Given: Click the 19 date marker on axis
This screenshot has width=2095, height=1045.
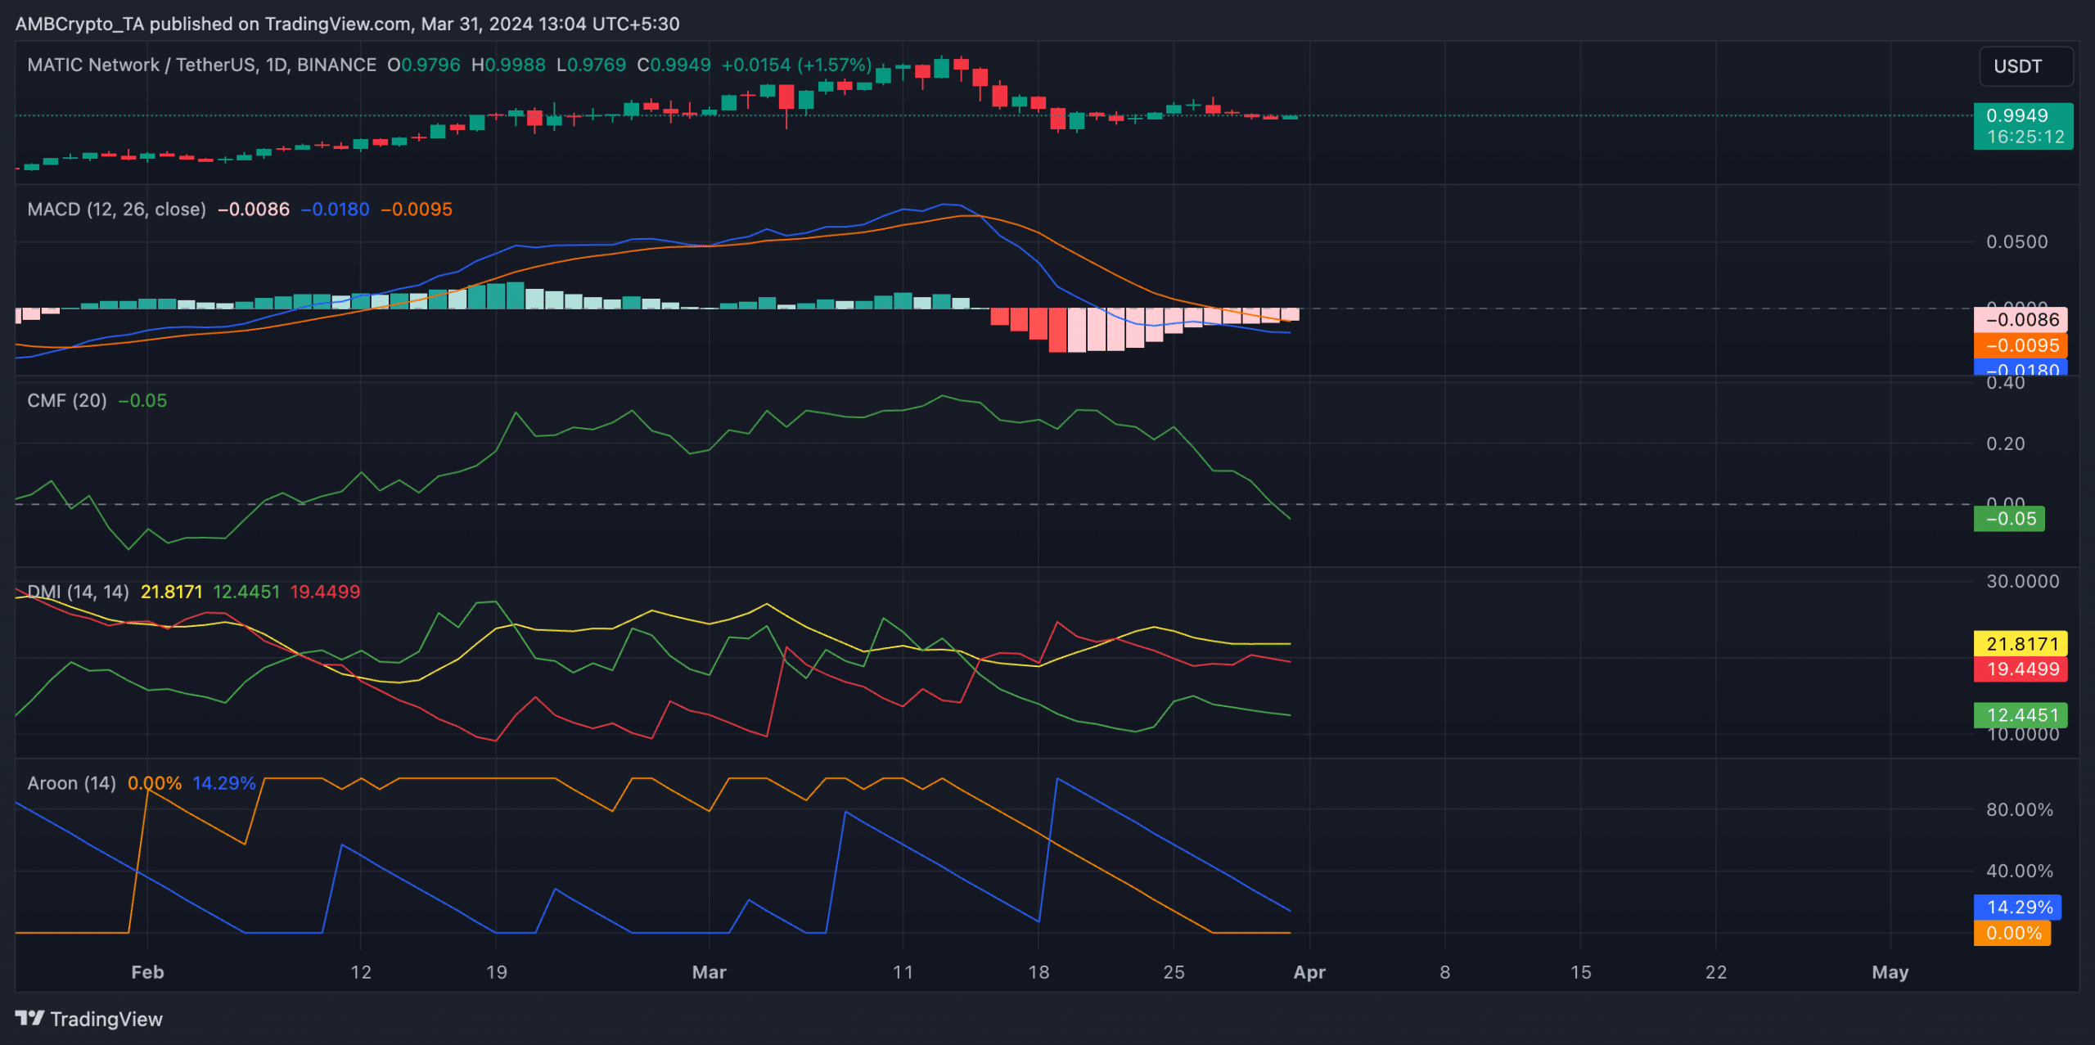Looking at the screenshot, I should pos(496,972).
